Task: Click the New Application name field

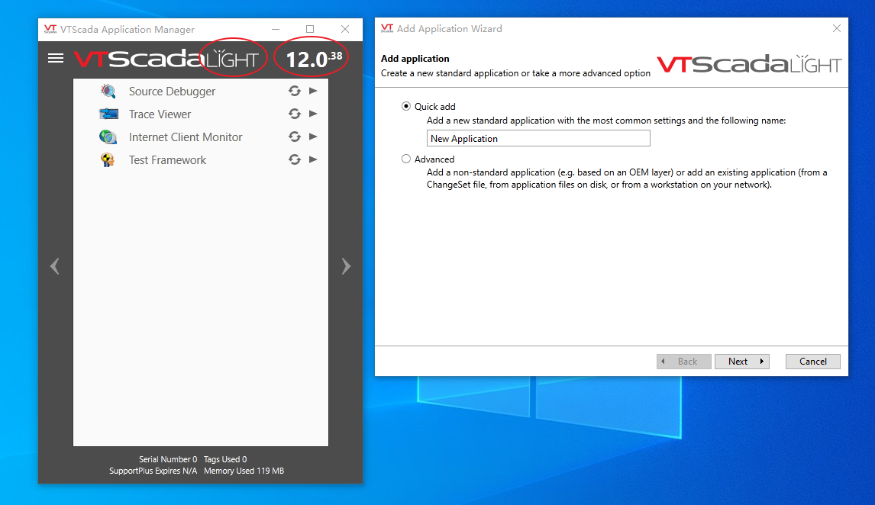Action: [538, 138]
